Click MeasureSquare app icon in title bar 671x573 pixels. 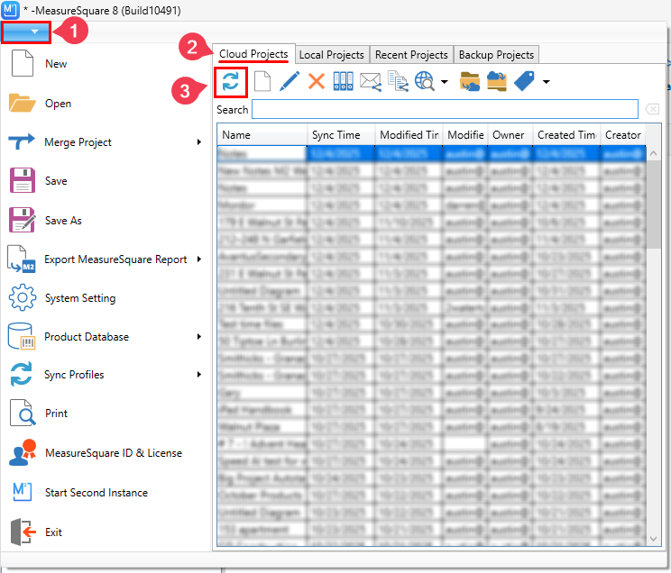pyautogui.click(x=10, y=10)
